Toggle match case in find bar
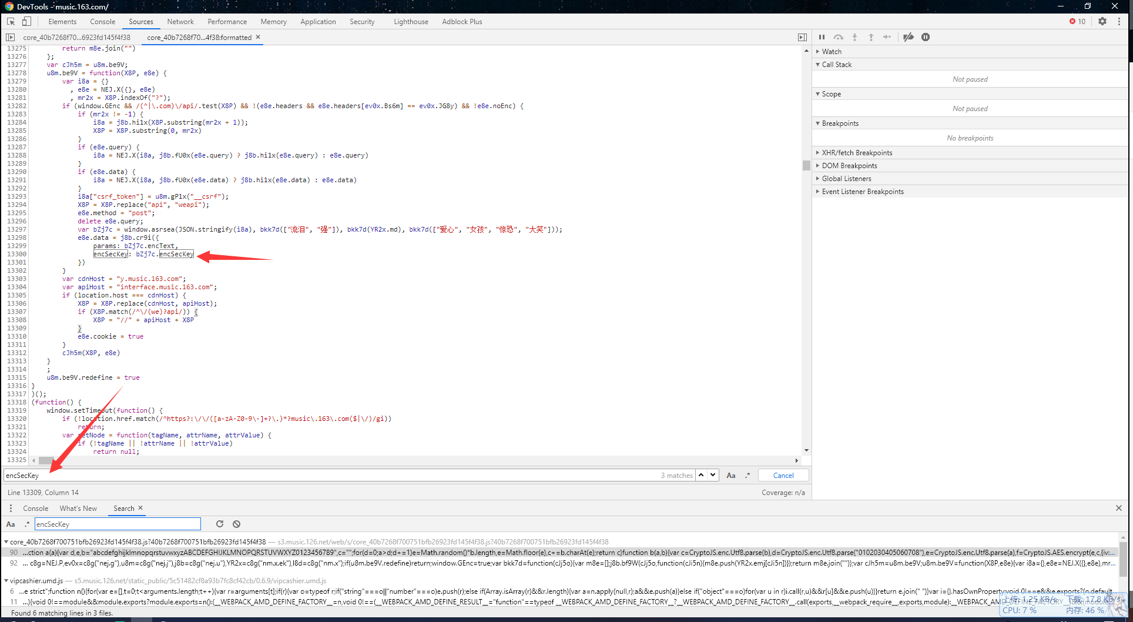Viewport: 1133px width, 622px height. (x=731, y=475)
